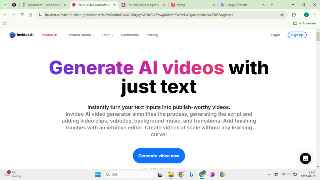Close the Google Översätt tab
Image resolution: width=320 pixels, height=180 pixels.
(x=263, y=5)
